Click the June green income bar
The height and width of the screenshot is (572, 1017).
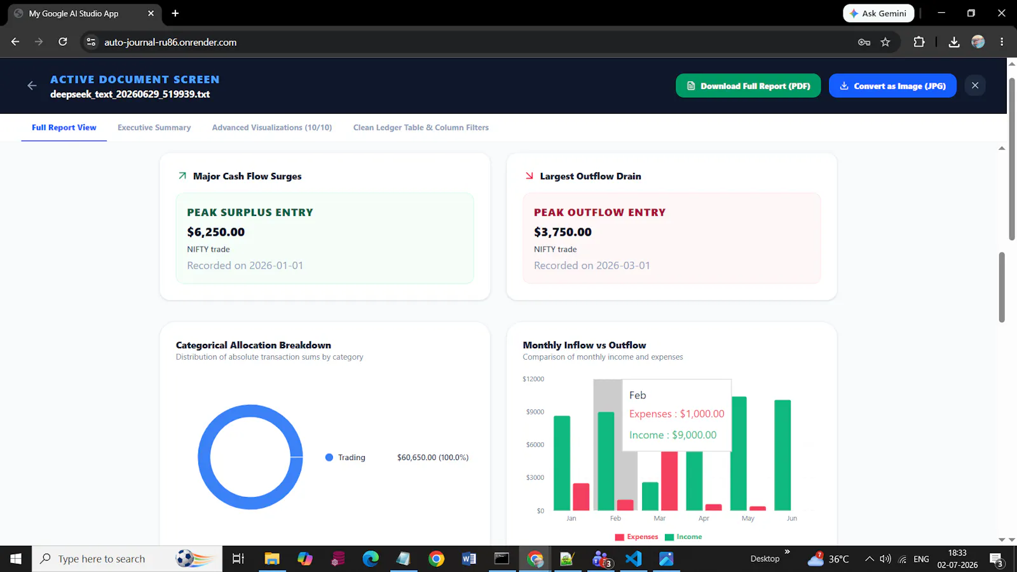click(x=782, y=455)
